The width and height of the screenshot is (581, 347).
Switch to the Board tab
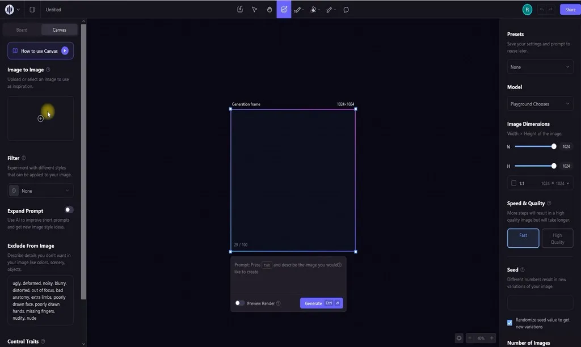[x=21, y=29]
